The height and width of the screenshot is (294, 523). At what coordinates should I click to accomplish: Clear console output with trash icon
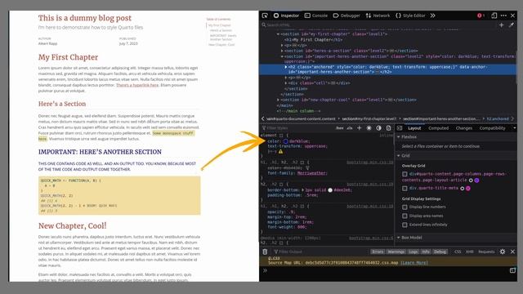[265, 252]
